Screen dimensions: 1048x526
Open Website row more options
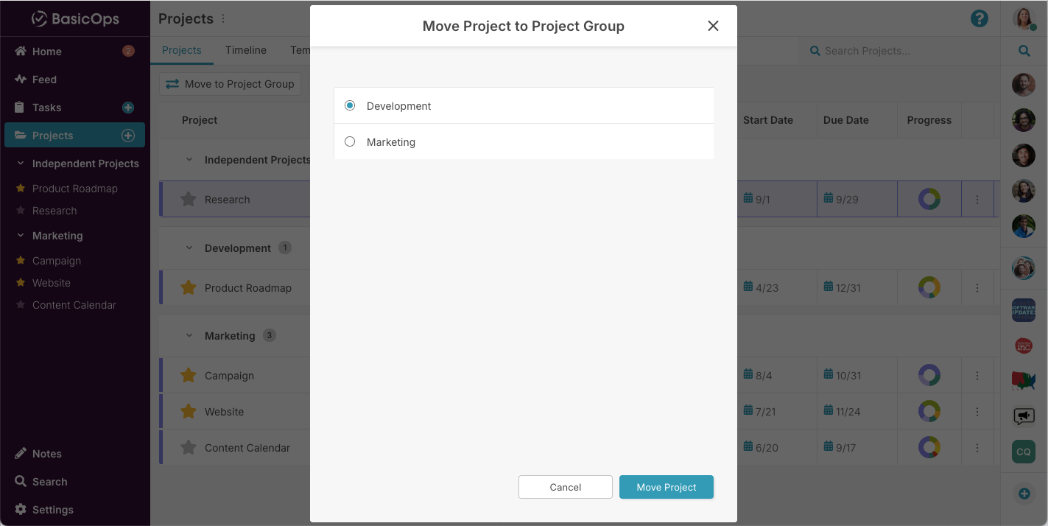(x=977, y=412)
